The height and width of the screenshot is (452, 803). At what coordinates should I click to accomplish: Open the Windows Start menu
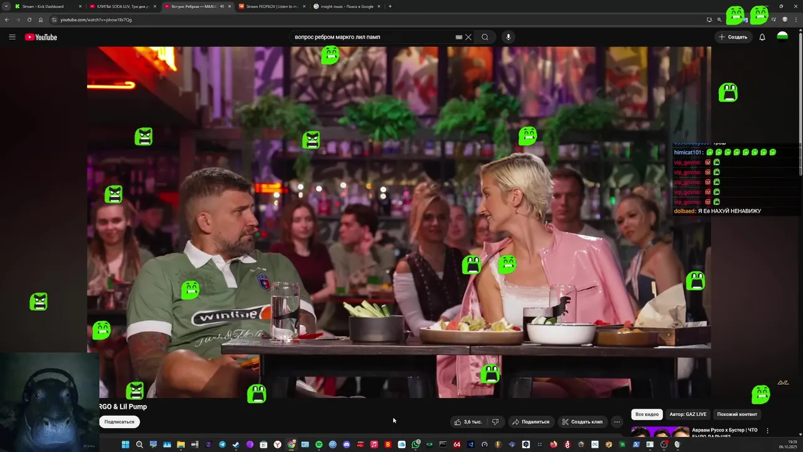(x=125, y=444)
